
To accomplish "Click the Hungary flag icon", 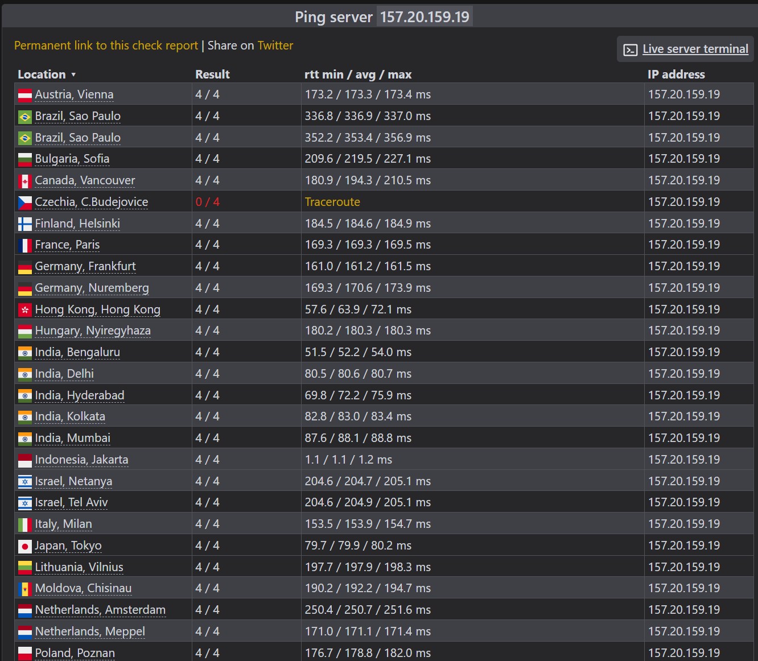I will pyautogui.click(x=25, y=332).
